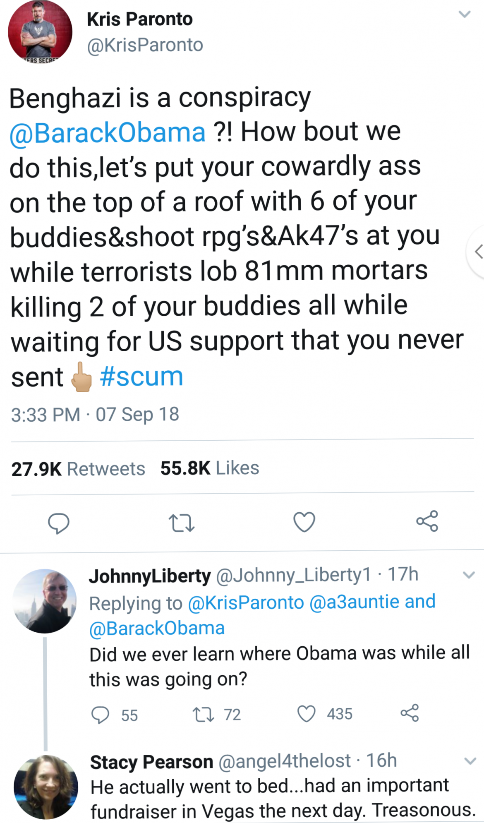Share JohnnyLiberty's reply
This screenshot has width=484, height=823.
click(x=410, y=713)
